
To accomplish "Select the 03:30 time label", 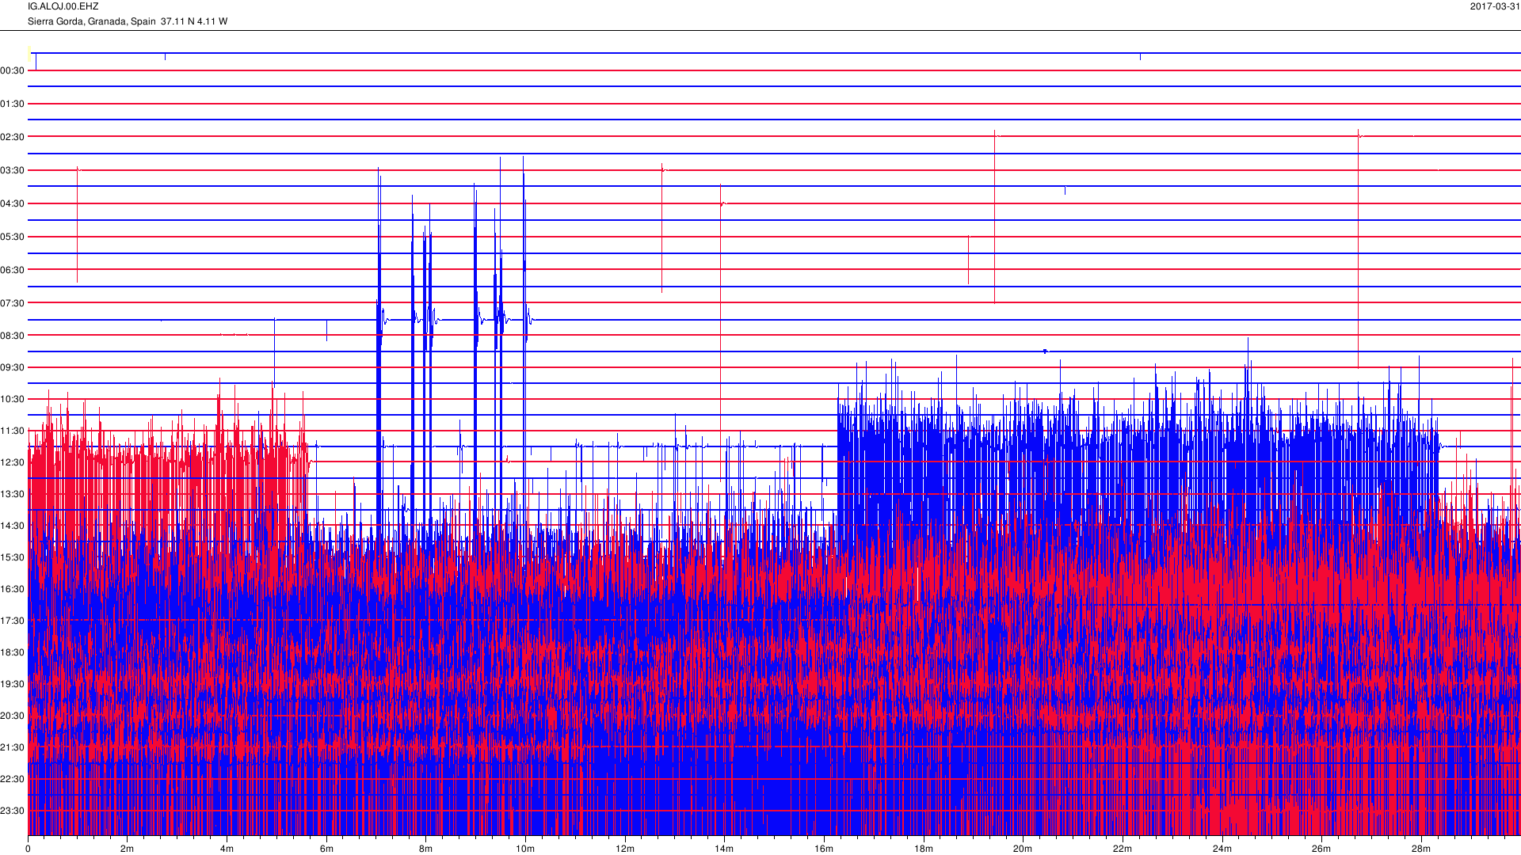I will point(13,170).
